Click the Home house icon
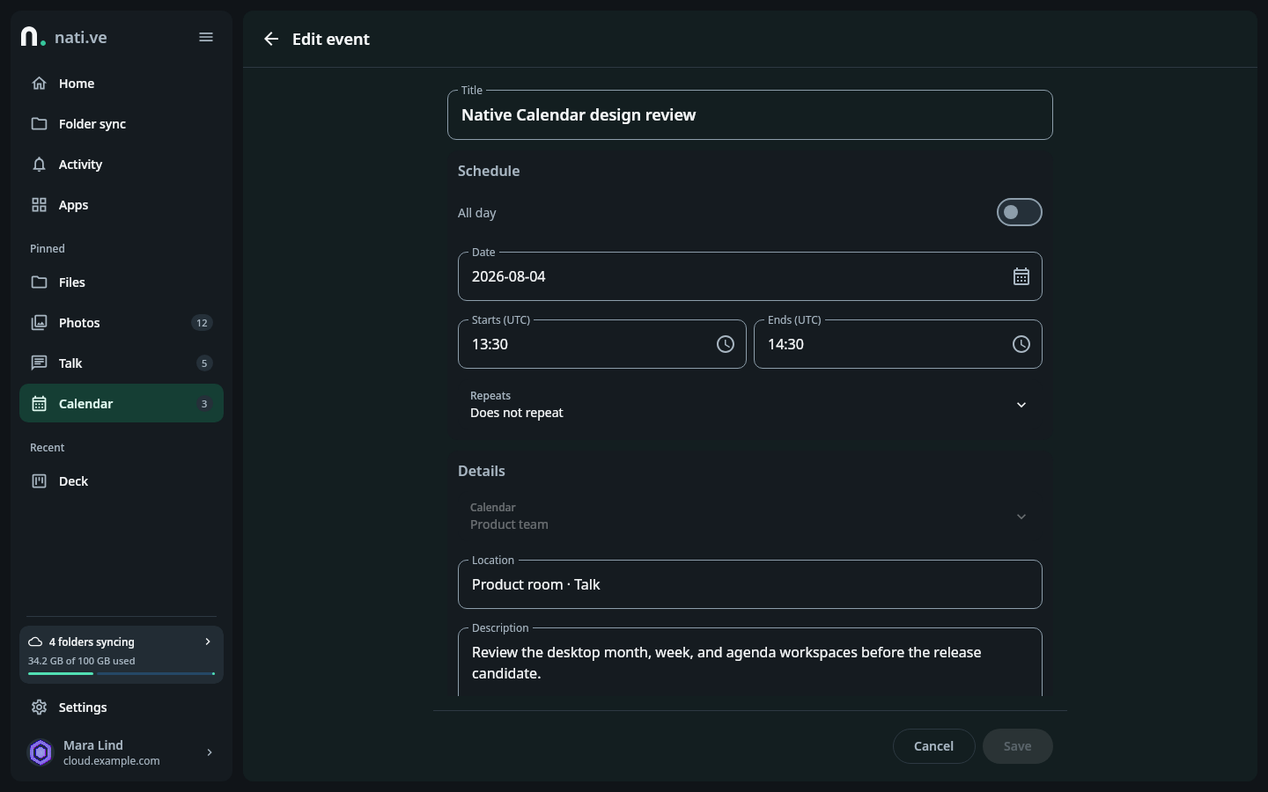This screenshot has width=1268, height=792. pos(39,84)
